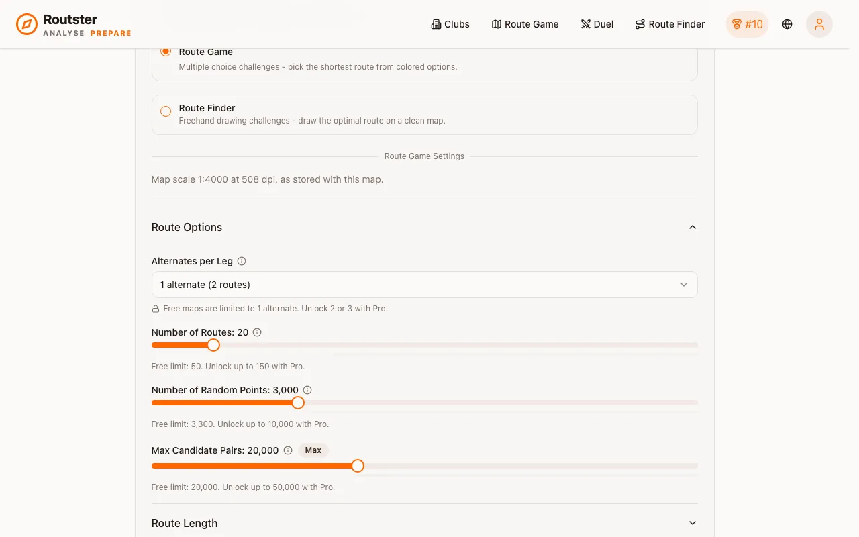
Task: Click the Routster brand name
Action: click(x=70, y=19)
